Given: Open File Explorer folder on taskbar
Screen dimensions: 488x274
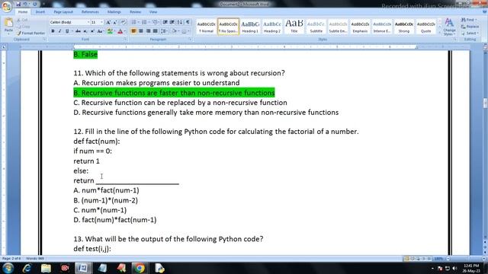Looking at the screenshot, I should coord(46,268).
